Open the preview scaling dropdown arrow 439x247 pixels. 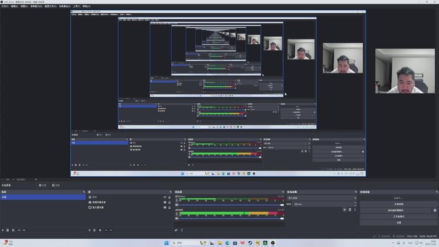[36, 179]
